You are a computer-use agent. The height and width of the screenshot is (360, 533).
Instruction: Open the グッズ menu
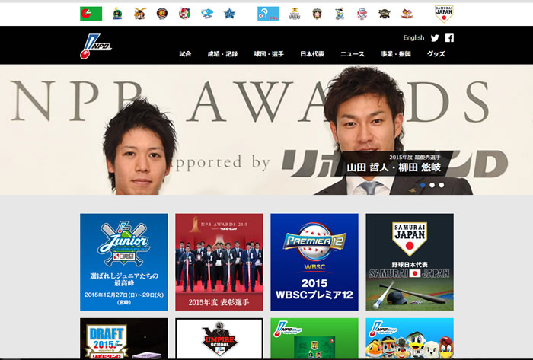tap(436, 54)
